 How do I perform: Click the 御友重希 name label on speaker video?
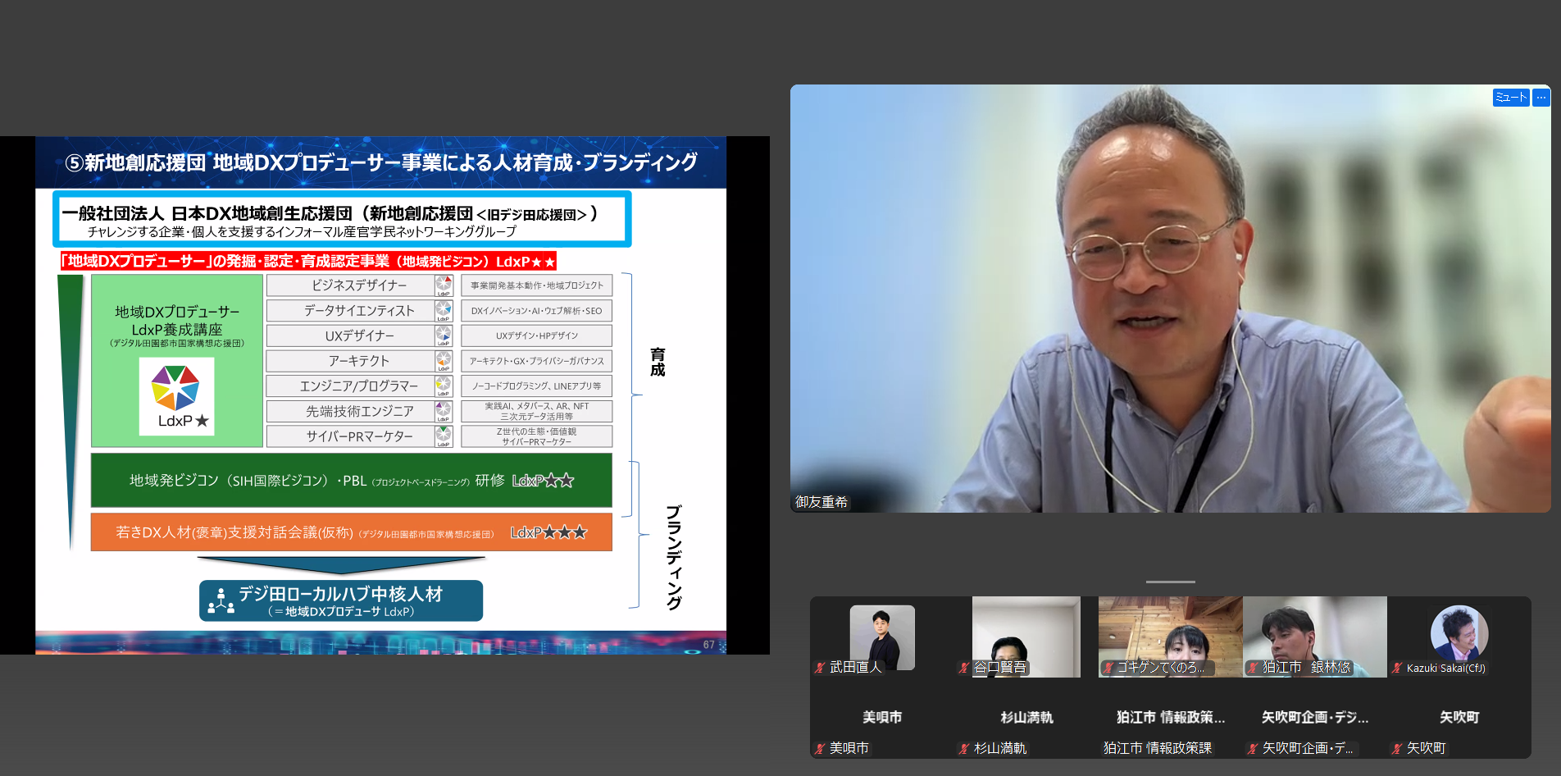(x=821, y=502)
